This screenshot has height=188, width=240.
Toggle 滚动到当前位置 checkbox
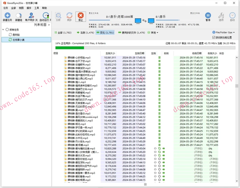(x=214, y=37)
